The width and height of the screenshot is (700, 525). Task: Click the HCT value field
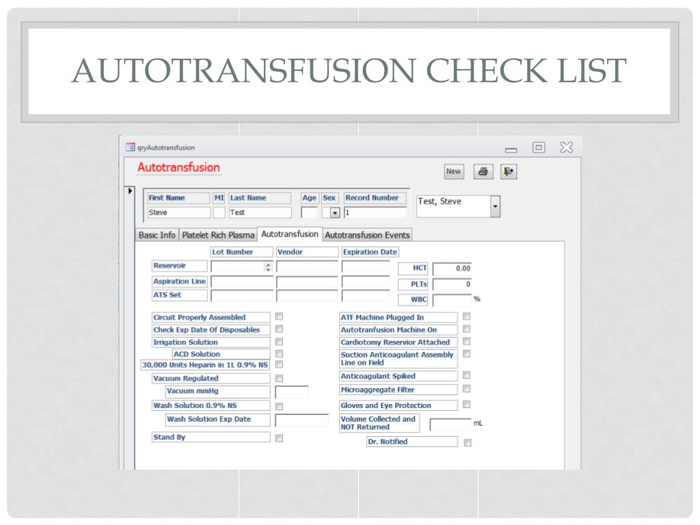point(453,269)
